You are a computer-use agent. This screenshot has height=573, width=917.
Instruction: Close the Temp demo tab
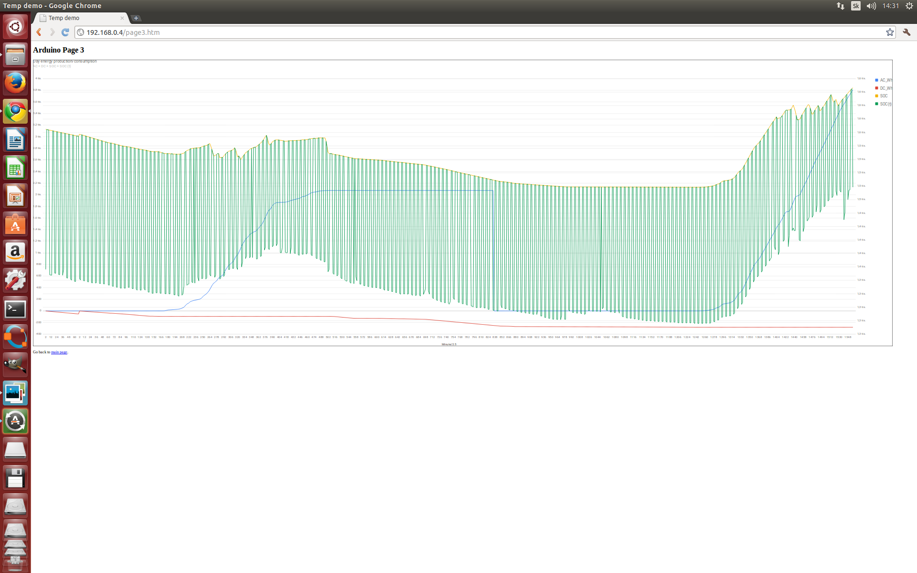tap(122, 18)
